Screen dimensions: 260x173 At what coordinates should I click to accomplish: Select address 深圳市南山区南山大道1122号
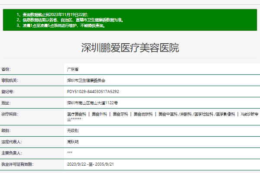pyautogui.click(x=92, y=103)
